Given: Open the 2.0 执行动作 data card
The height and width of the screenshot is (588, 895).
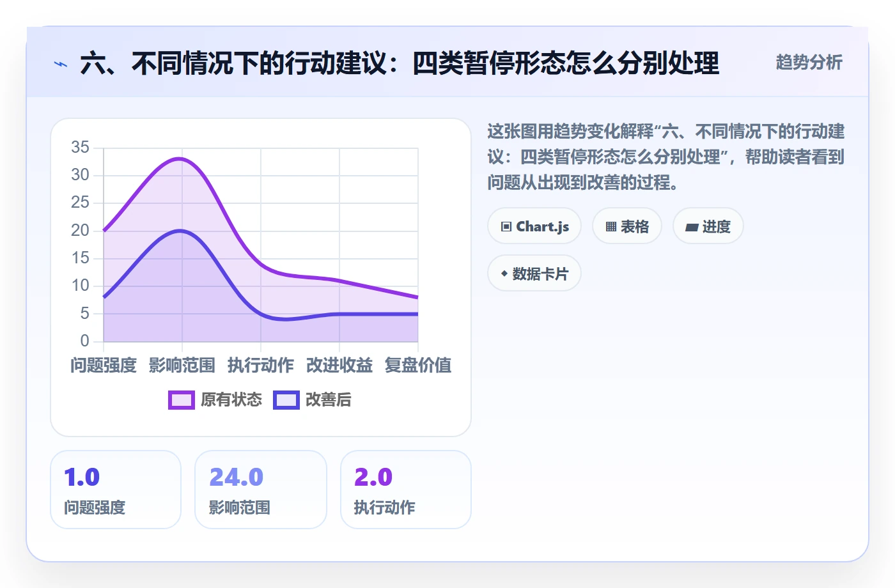Looking at the screenshot, I should click(x=406, y=490).
